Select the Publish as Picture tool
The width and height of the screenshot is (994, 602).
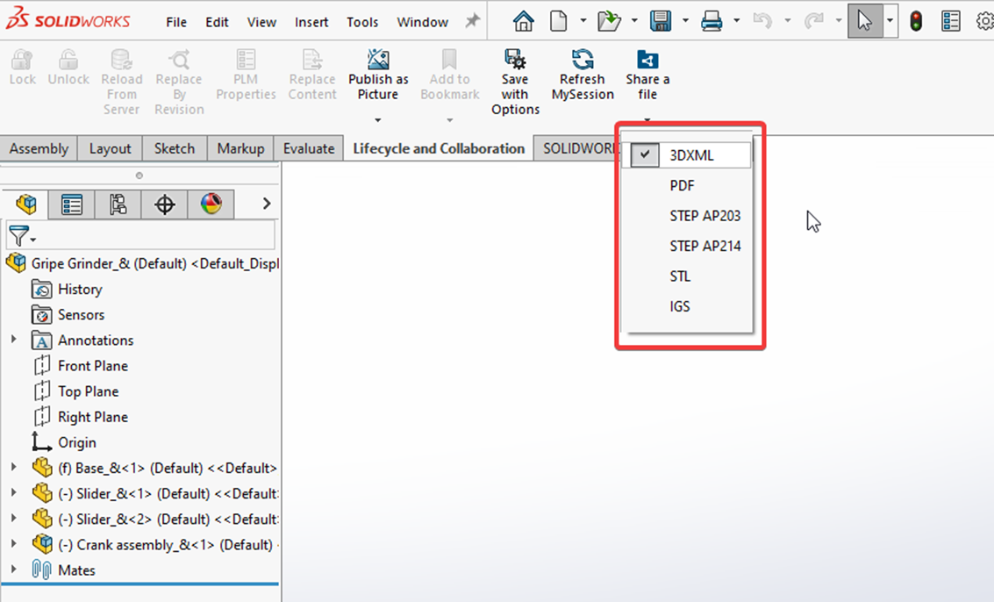[377, 75]
